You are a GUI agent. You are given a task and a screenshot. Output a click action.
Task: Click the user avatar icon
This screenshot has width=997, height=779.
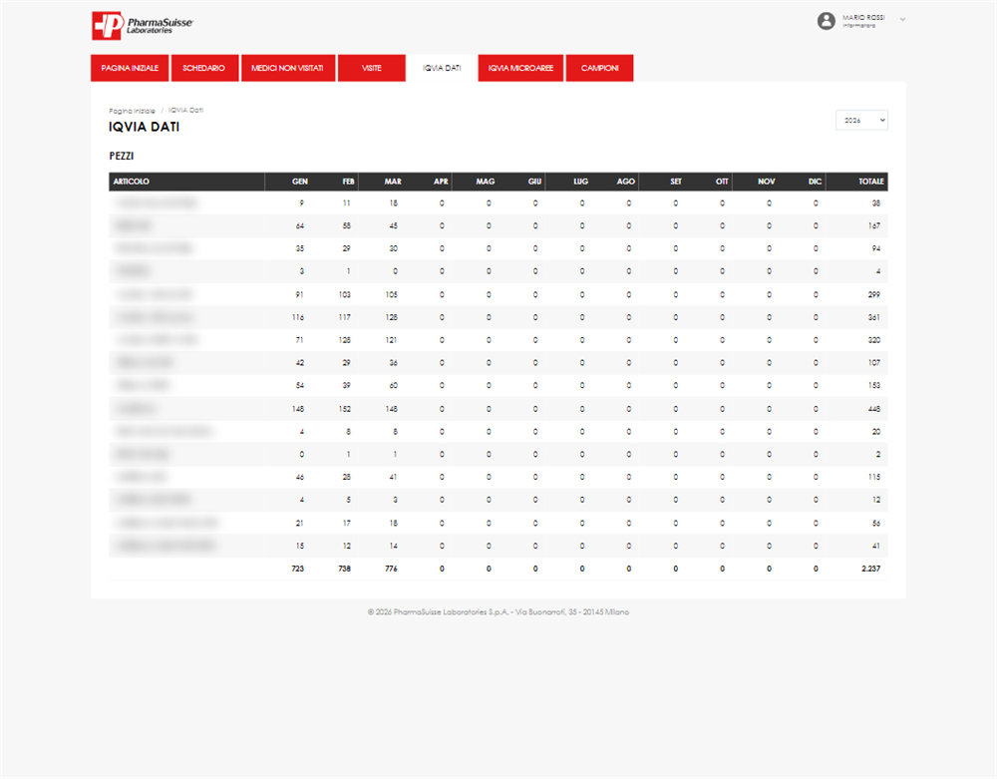point(826,21)
